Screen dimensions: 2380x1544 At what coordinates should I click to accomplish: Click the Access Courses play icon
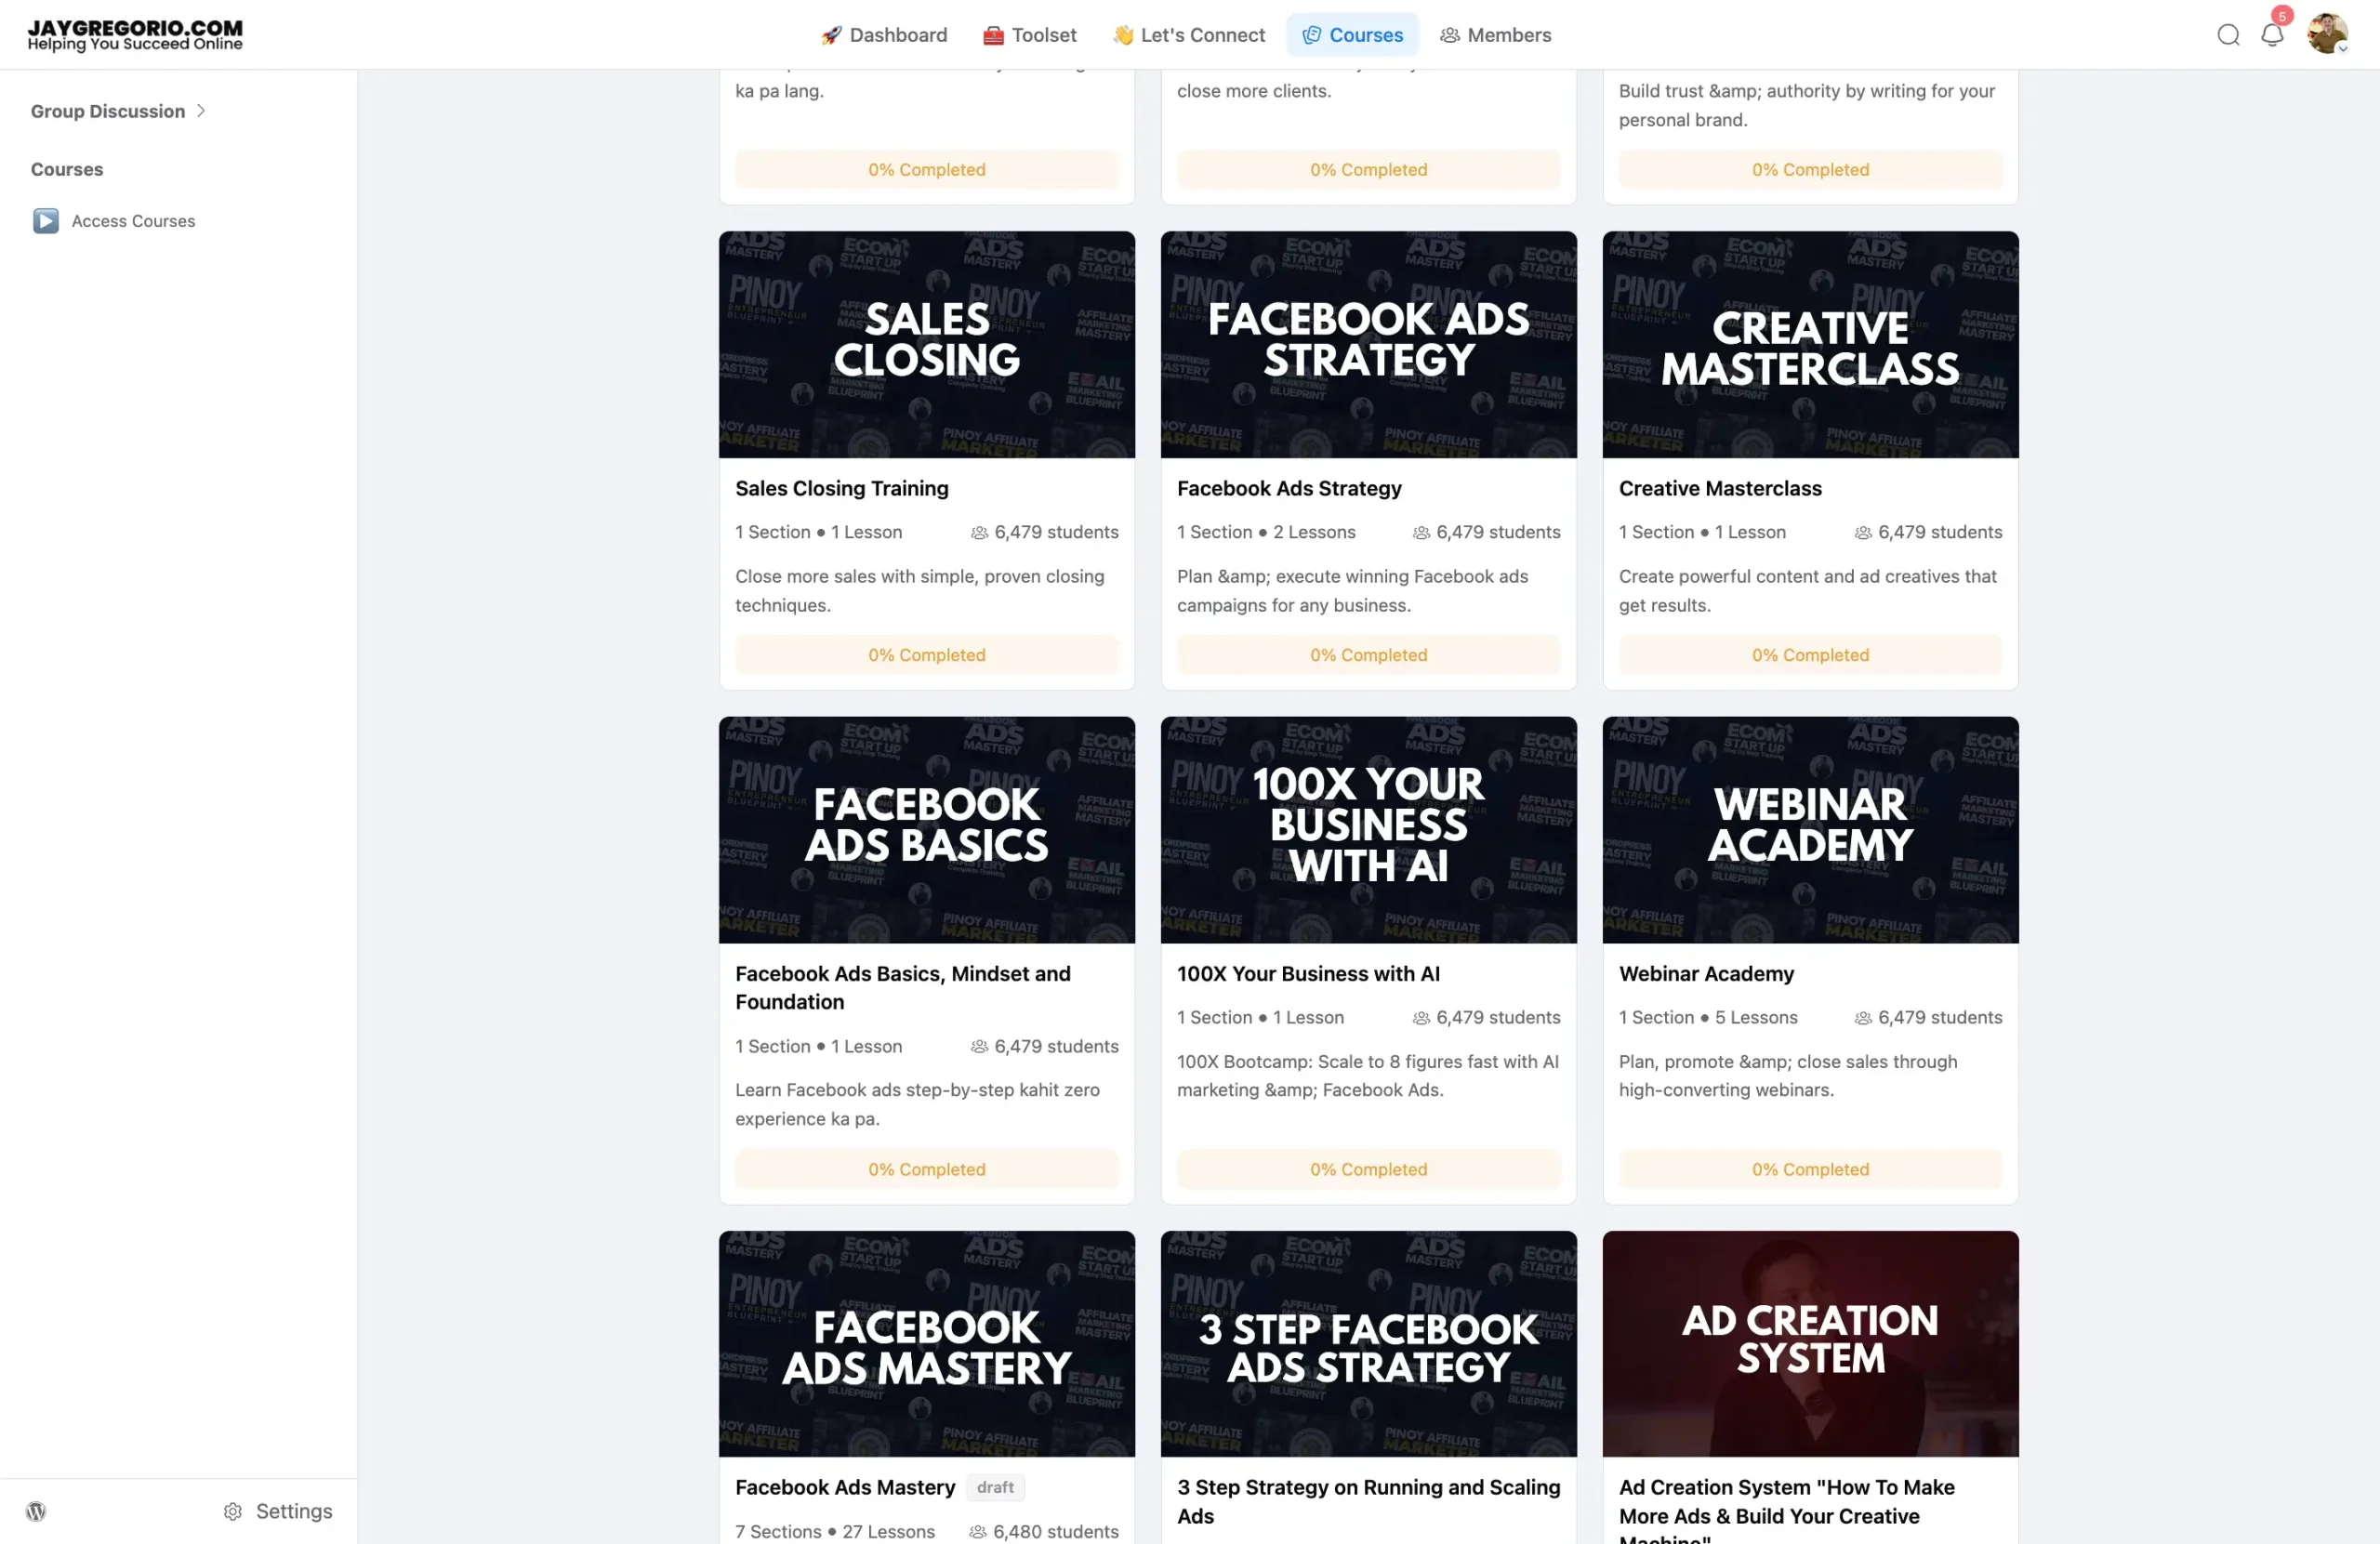point(46,221)
